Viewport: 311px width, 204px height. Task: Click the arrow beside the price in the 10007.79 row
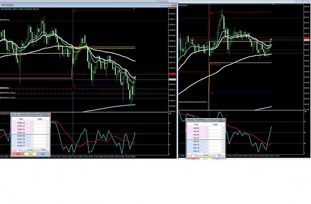[x=32, y=139]
